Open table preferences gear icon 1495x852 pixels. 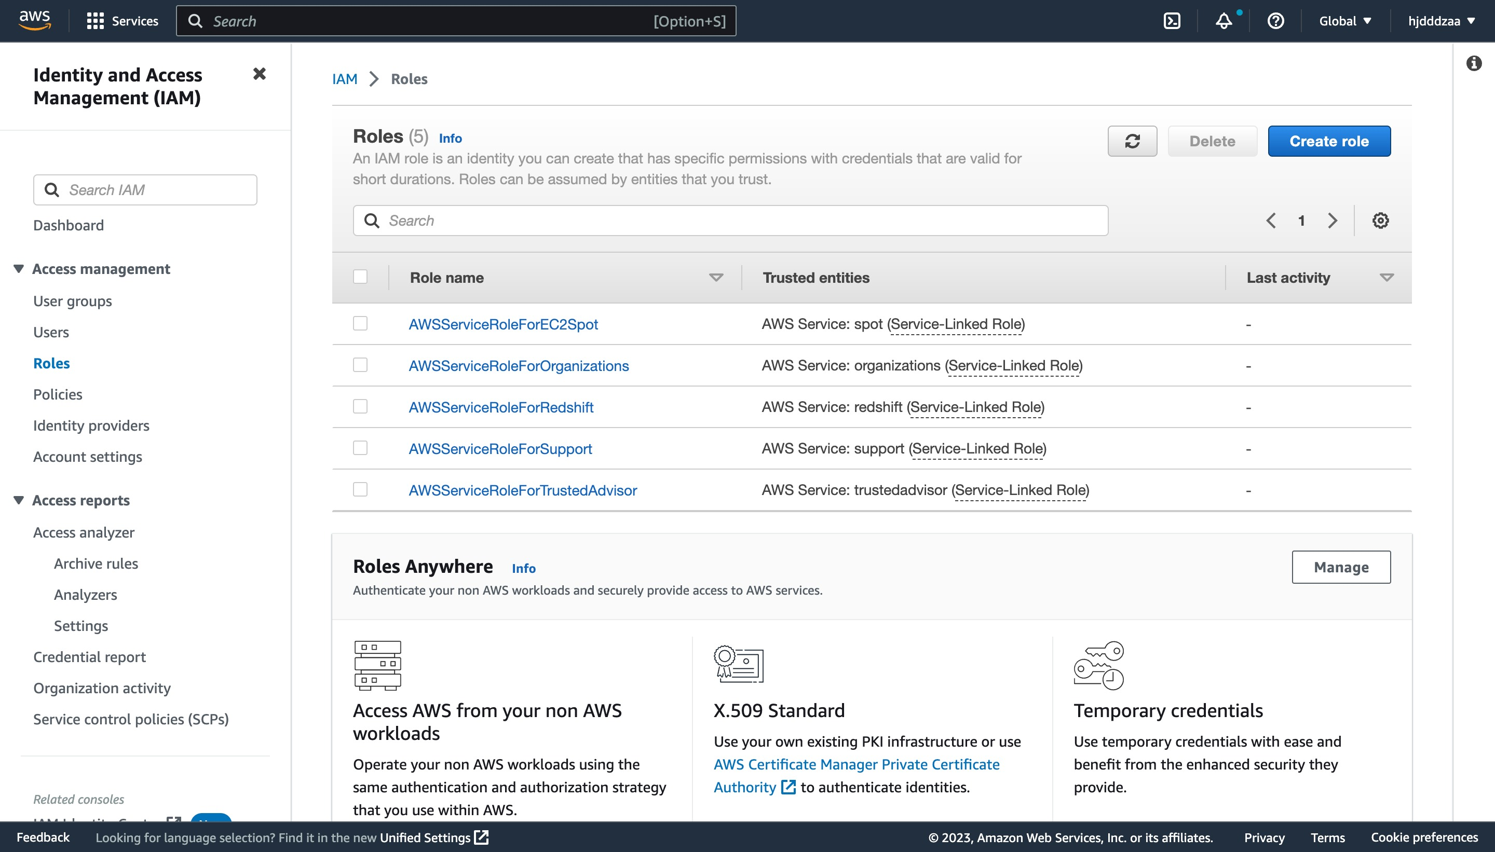tap(1380, 221)
